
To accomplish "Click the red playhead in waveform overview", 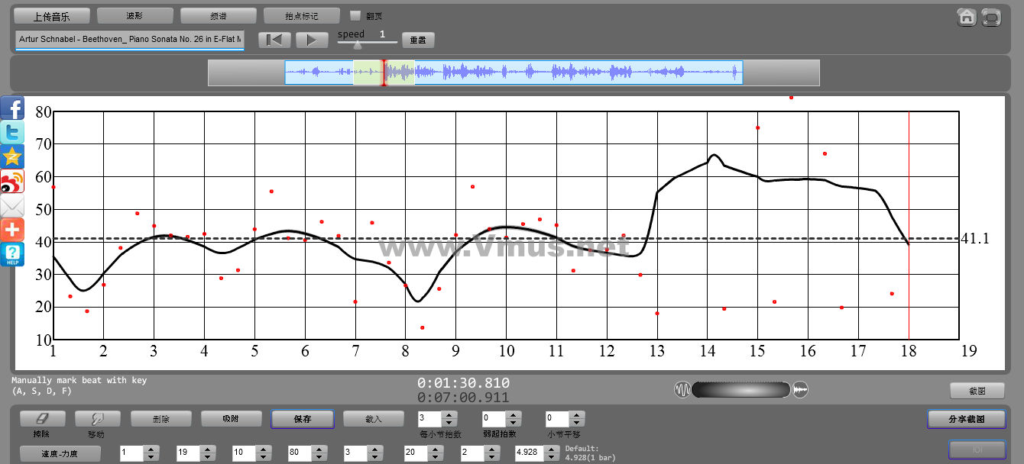I will pos(384,72).
